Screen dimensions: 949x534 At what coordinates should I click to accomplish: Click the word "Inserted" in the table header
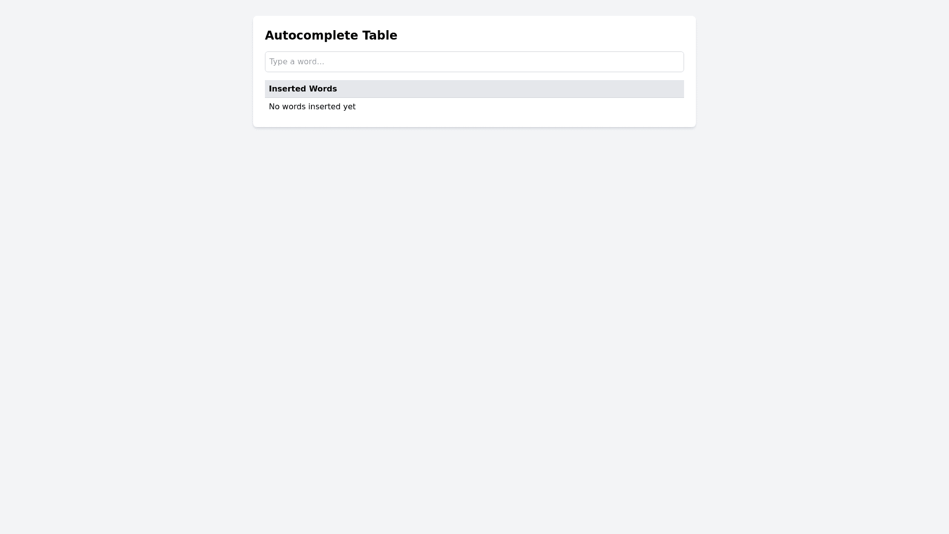click(x=288, y=89)
